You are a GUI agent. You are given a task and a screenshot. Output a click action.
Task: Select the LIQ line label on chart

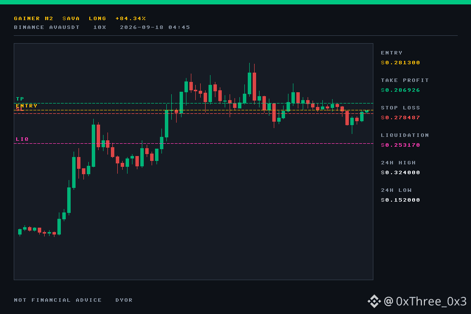(x=22, y=139)
